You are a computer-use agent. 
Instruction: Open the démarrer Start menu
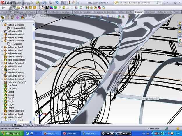(x=12, y=133)
